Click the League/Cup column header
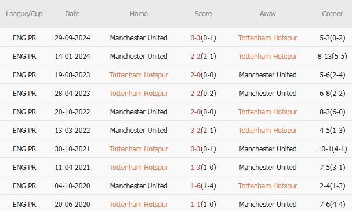The image size is (352, 211). [x=24, y=14]
